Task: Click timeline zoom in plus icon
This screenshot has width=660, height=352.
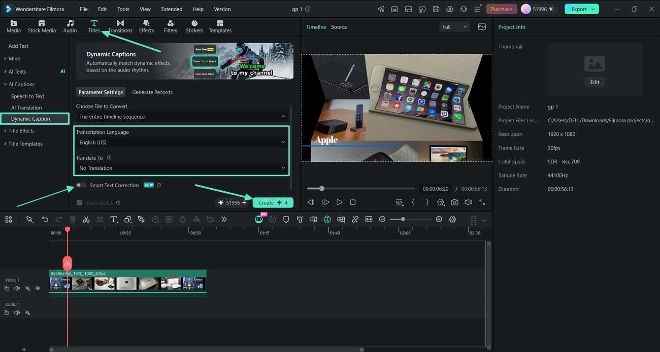Action: 439,219
